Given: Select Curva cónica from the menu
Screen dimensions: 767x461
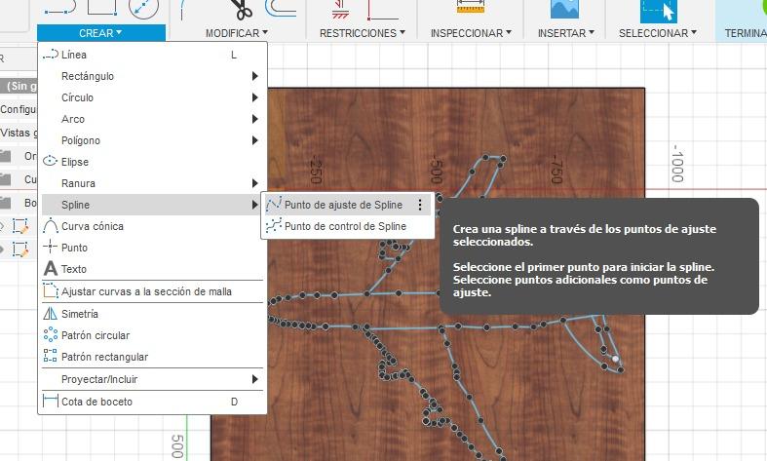Looking at the screenshot, I should coord(152,226).
